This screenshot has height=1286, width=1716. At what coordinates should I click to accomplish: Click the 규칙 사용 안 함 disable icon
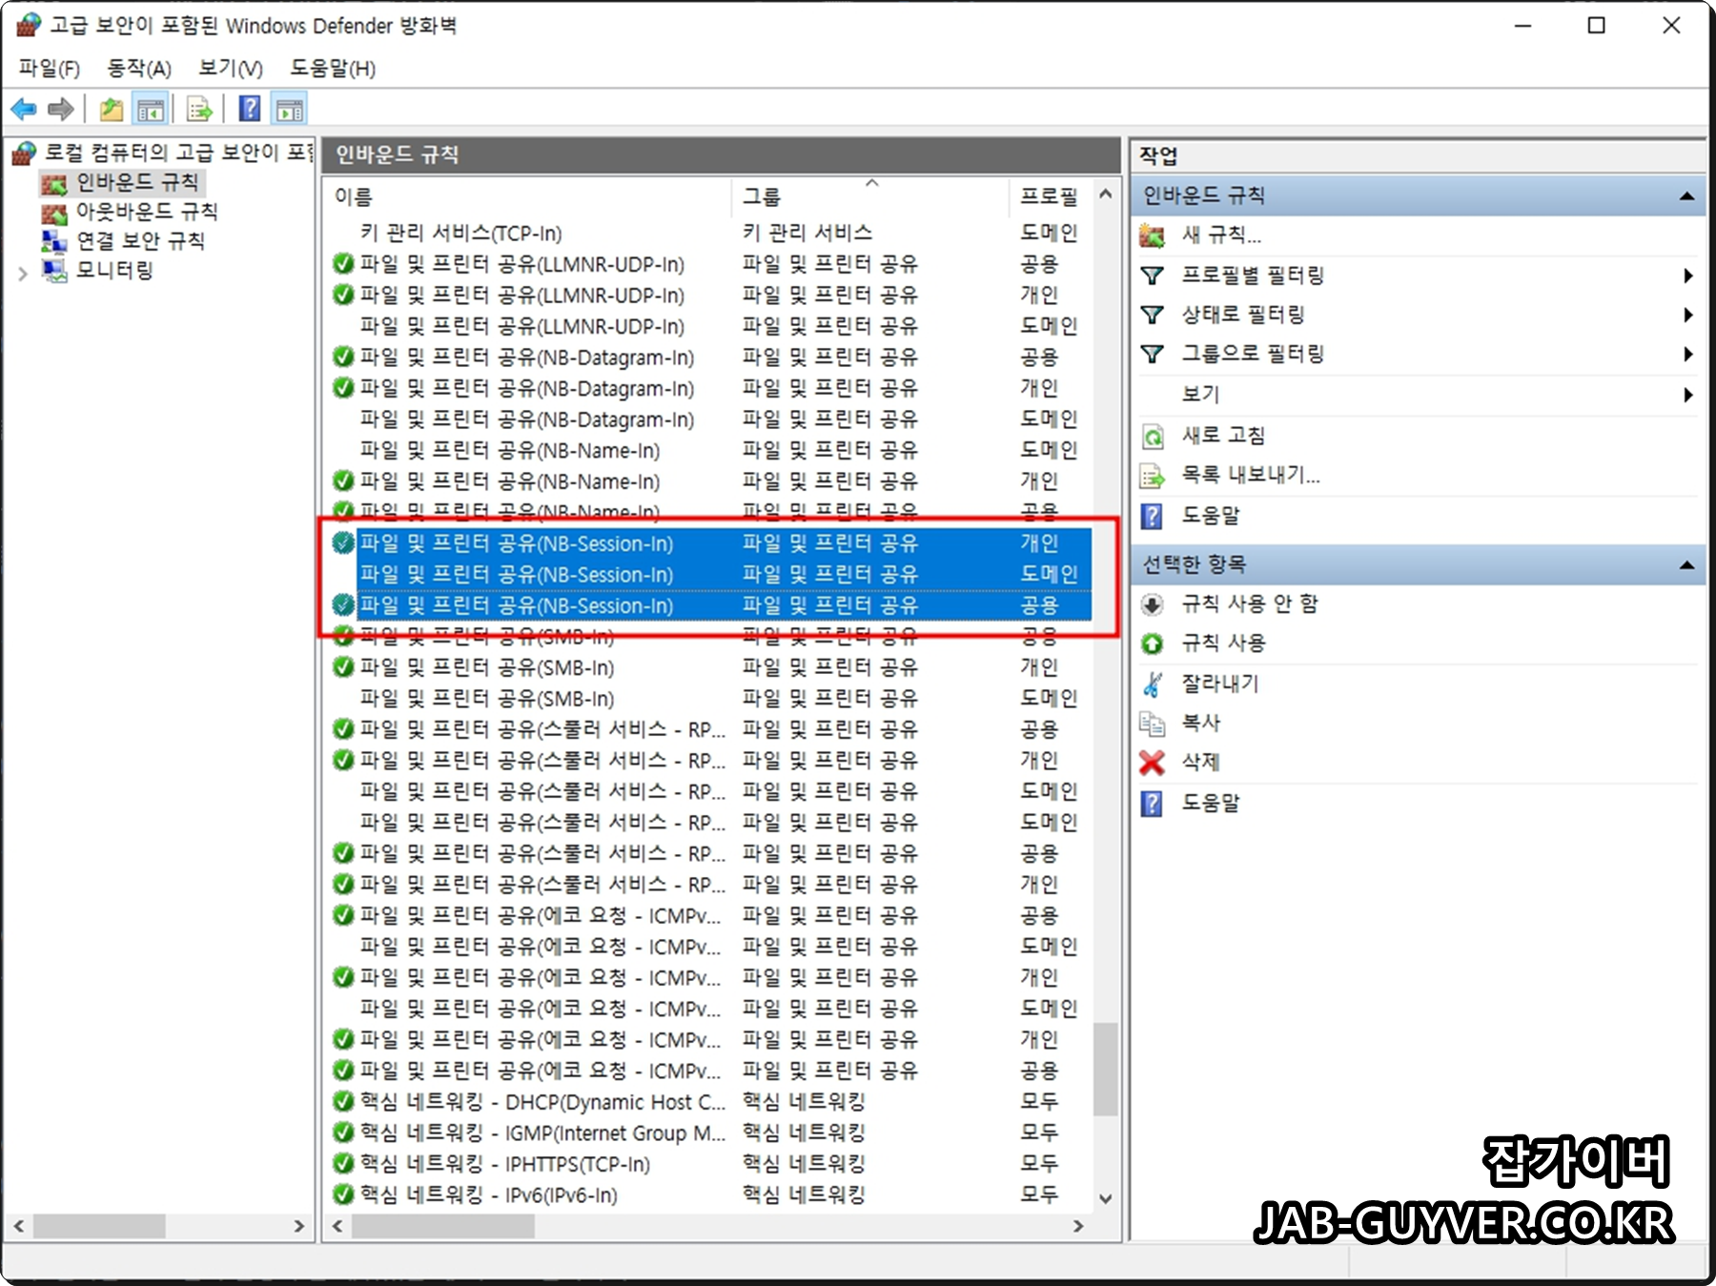pos(1153,604)
